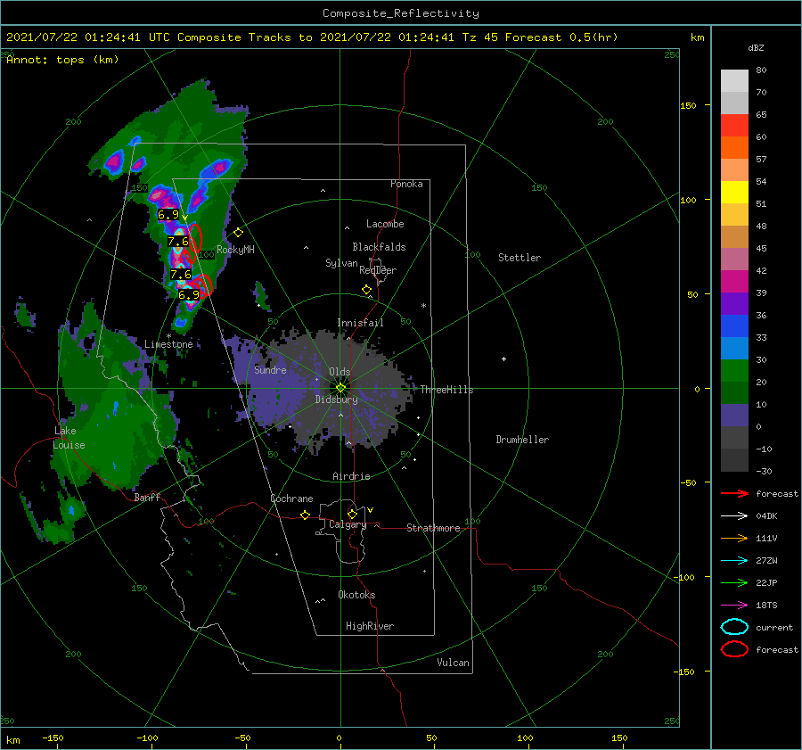Click the red forecast ellipse legend icon

pos(734,649)
